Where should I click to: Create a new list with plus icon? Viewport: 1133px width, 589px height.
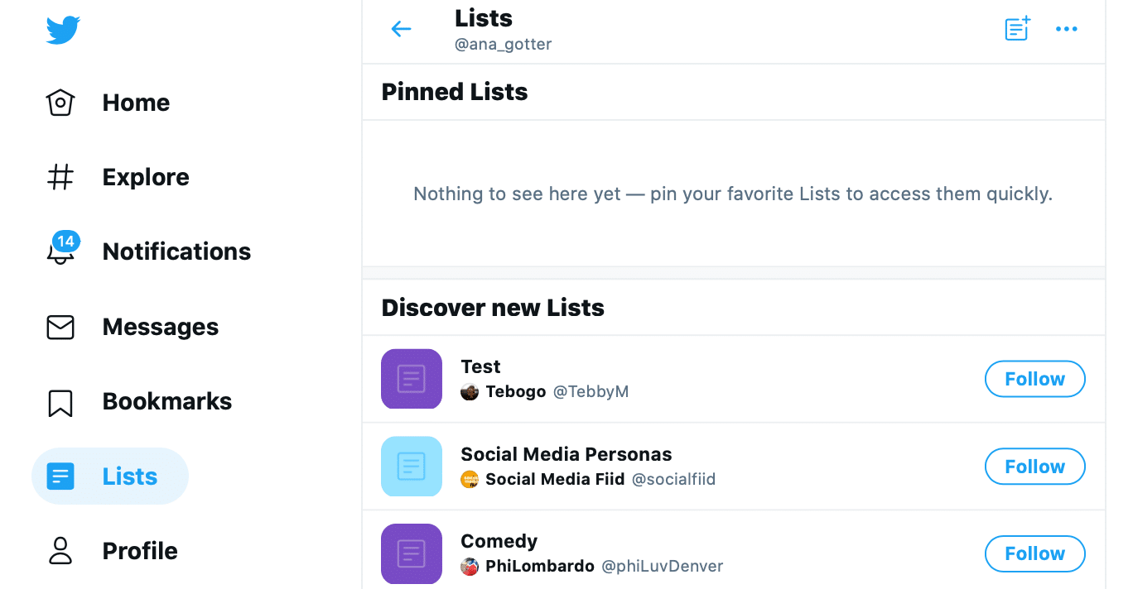click(x=1017, y=29)
